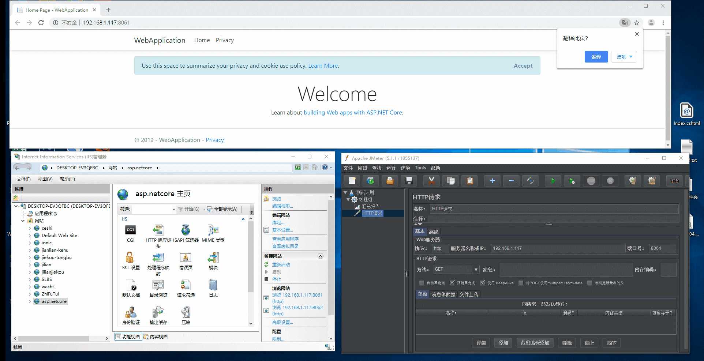Enable the 对POST使用multipart / form-data checkbox

(x=521, y=283)
